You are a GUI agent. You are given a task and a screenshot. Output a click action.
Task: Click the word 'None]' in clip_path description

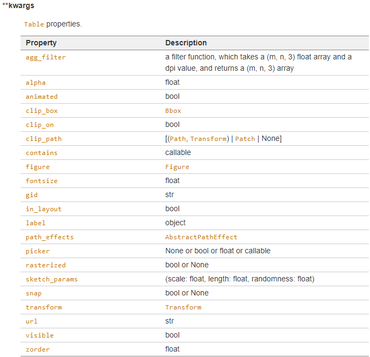272,139
